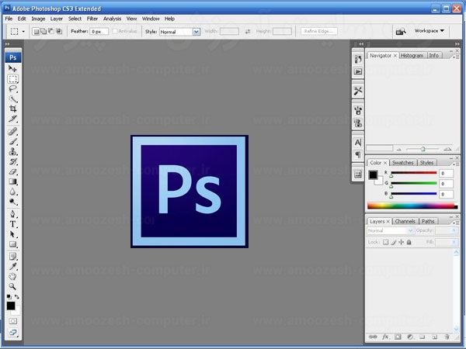
Task: Toggle Lock transparent pixels
Action: [x=385, y=242]
